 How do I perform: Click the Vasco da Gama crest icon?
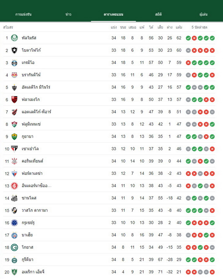coord(14,210)
